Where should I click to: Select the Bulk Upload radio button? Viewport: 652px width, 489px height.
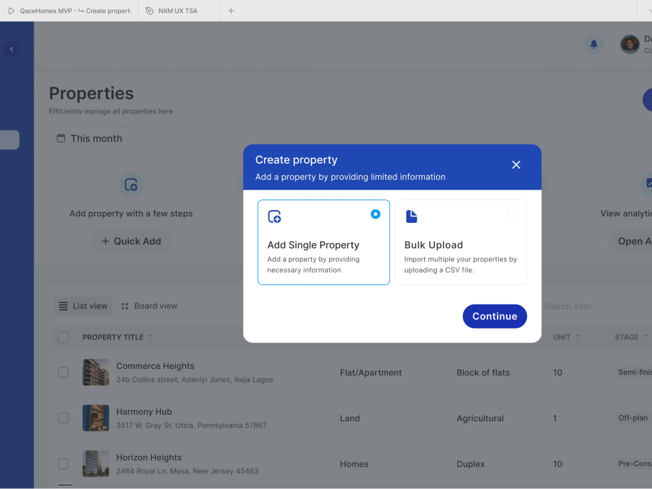[x=512, y=214]
